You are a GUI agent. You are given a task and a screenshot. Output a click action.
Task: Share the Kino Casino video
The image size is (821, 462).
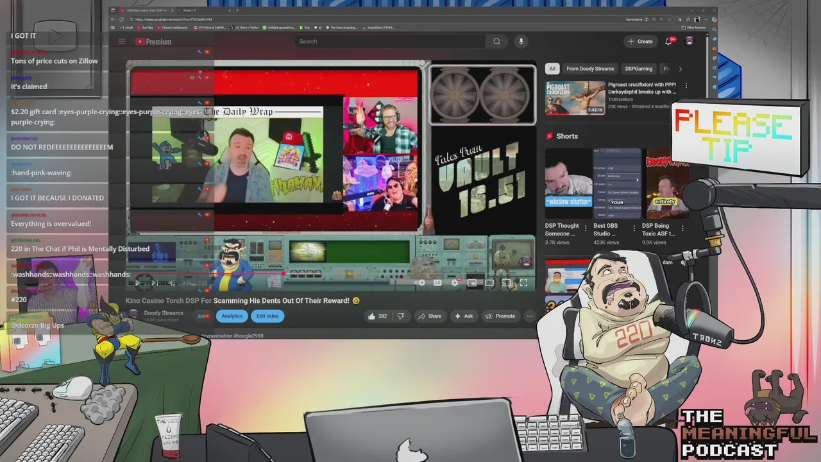pos(430,316)
